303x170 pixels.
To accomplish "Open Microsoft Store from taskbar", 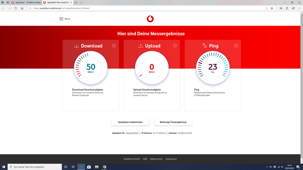I will coord(89,167).
